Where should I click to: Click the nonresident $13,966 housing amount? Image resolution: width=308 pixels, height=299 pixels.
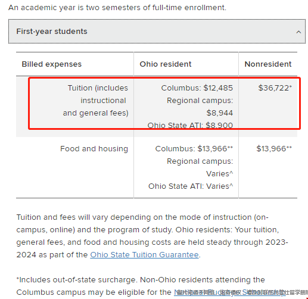point(274,149)
